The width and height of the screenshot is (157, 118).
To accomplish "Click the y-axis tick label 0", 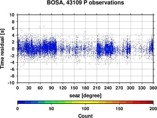I will coord(13,49).
